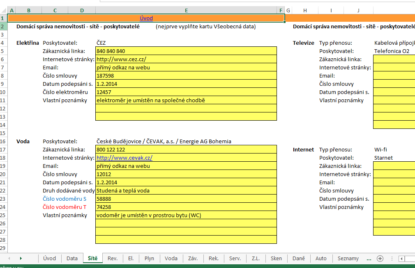Switch to the El. sheet tab
Viewport: 415px width, 268px height.
pos(131,259)
